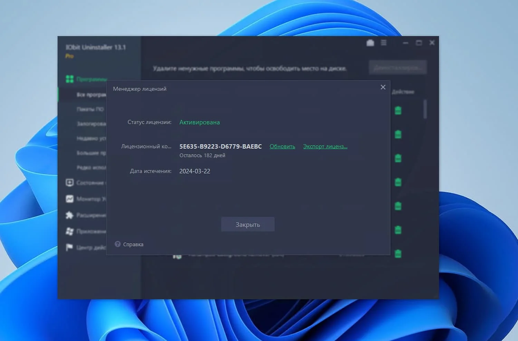Click the truncated Лицензионный ко... label
The width and height of the screenshot is (518, 341).
pyautogui.click(x=146, y=146)
